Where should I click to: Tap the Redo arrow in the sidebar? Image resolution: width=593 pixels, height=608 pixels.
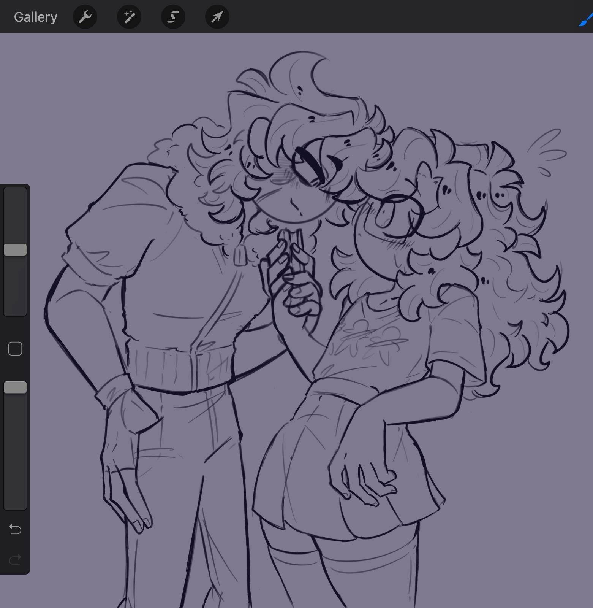[15, 559]
